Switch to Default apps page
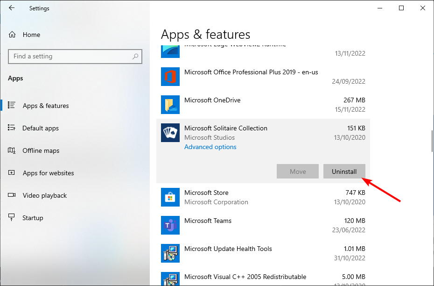Image resolution: width=434 pixels, height=286 pixels. pos(41,128)
